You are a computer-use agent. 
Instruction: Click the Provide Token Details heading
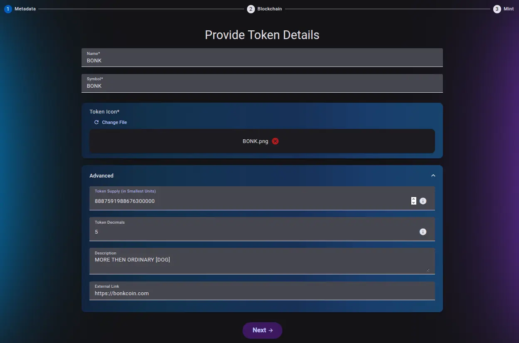click(262, 35)
